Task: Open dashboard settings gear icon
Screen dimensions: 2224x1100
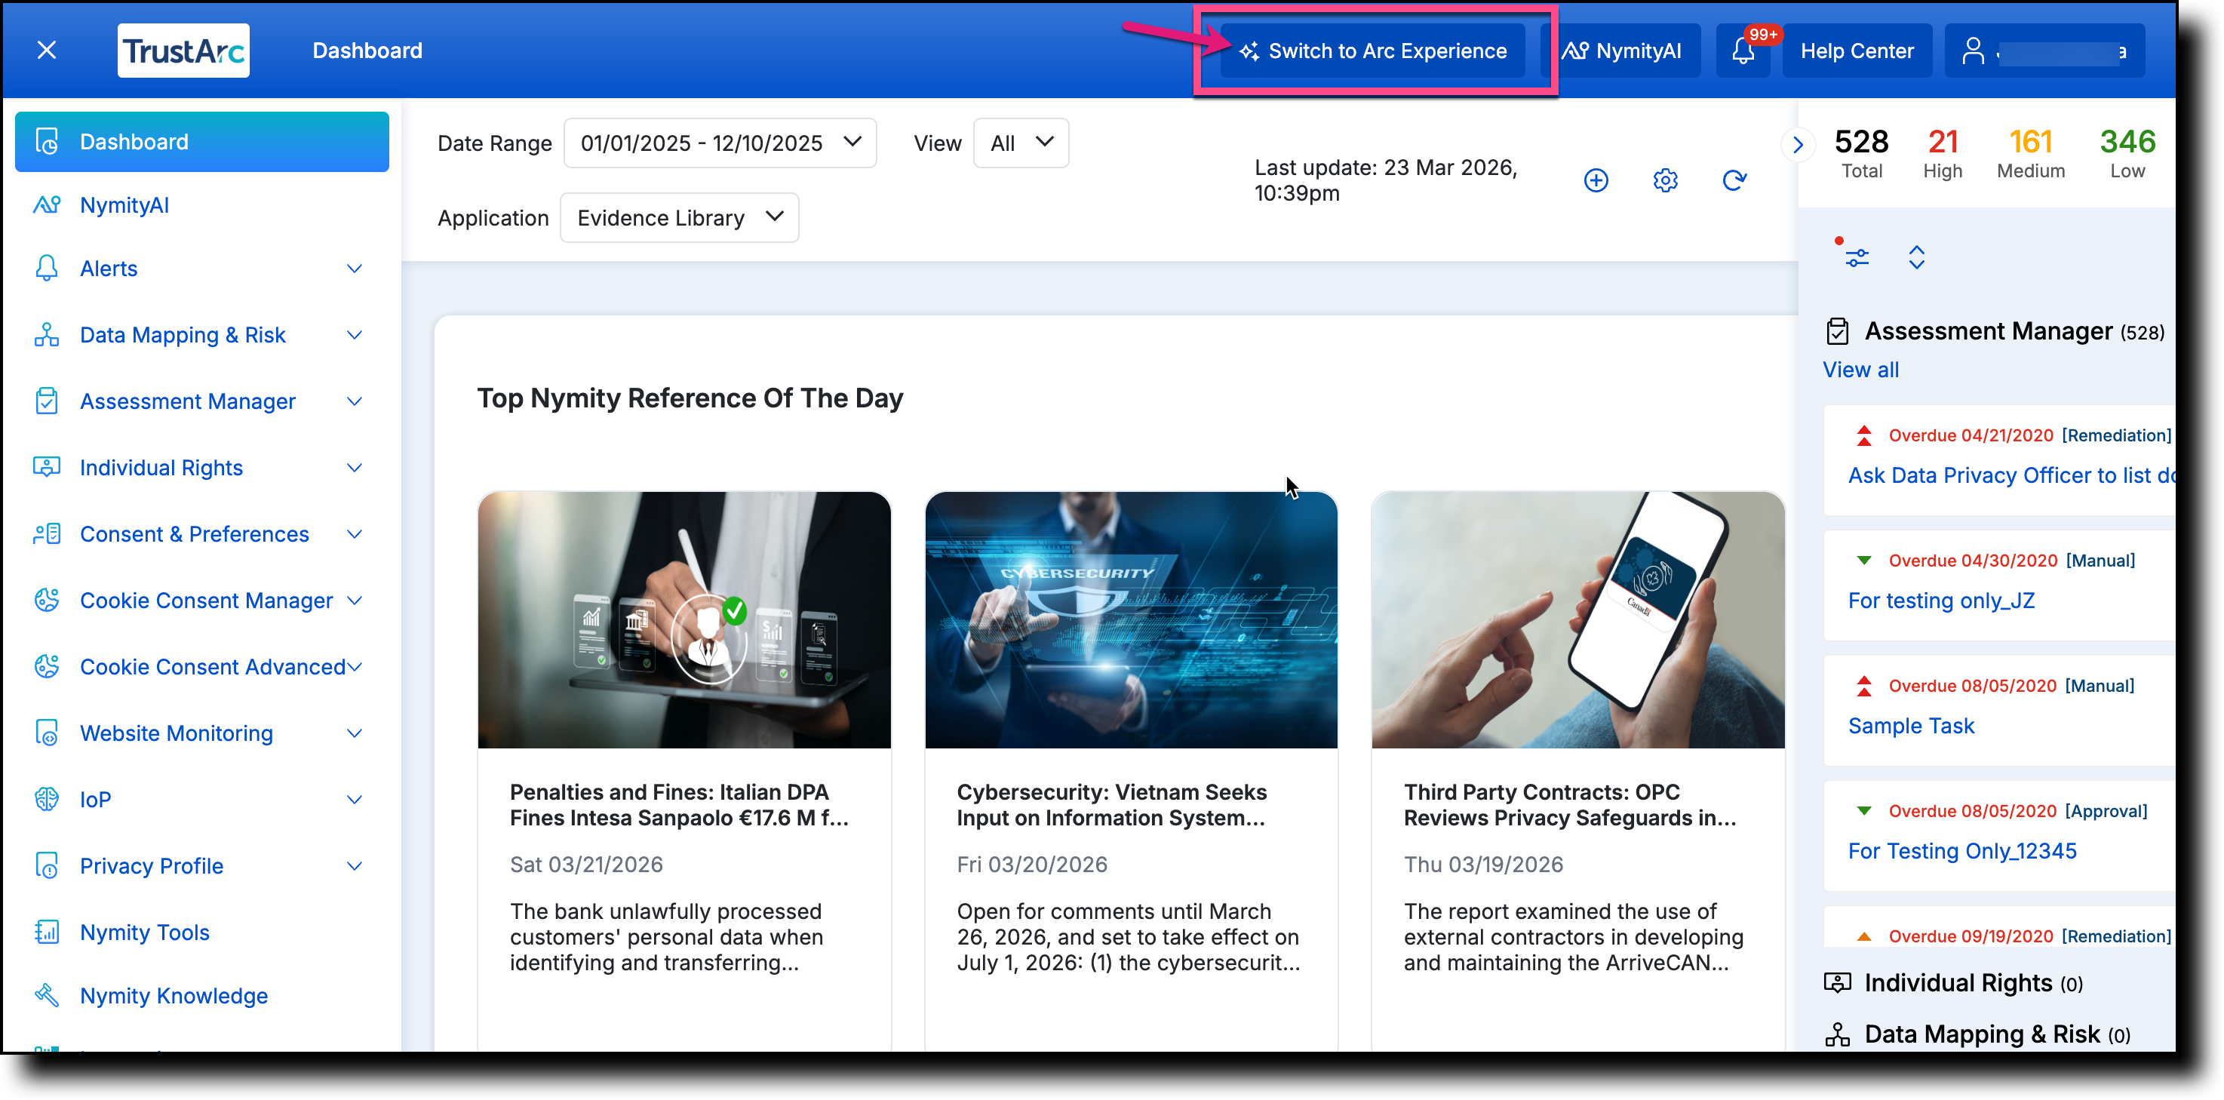Action: [x=1666, y=180]
